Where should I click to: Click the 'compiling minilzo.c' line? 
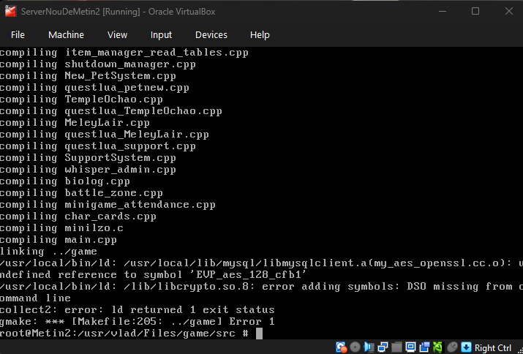(x=61, y=228)
